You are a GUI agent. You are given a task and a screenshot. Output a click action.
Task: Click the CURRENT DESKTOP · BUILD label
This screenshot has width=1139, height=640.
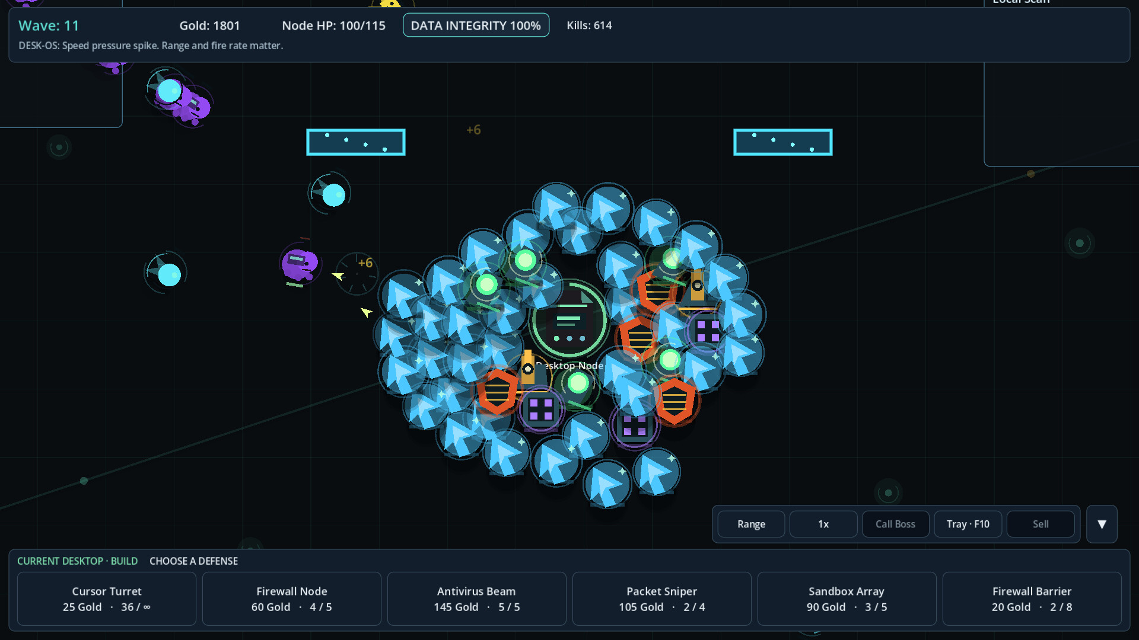[x=77, y=561]
